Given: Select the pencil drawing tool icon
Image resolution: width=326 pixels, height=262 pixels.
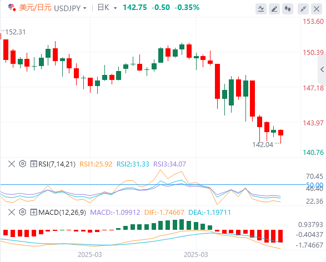Looking at the screenshot, I should [274, 9].
